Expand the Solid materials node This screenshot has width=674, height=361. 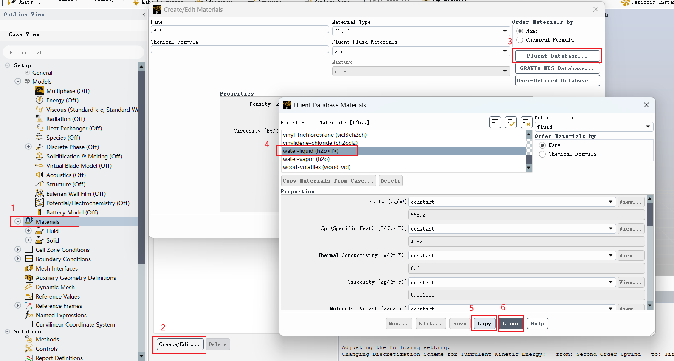pyautogui.click(x=28, y=240)
